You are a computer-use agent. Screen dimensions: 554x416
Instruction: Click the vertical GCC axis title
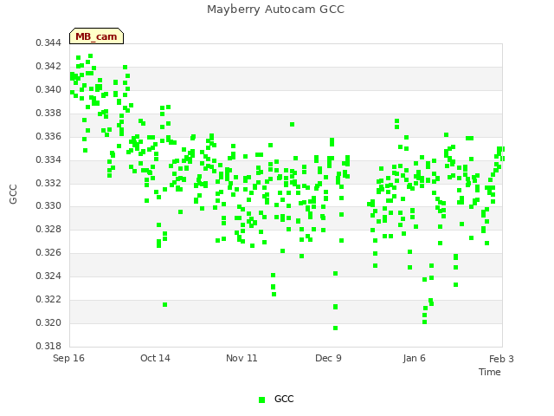click(x=13, y=194)
